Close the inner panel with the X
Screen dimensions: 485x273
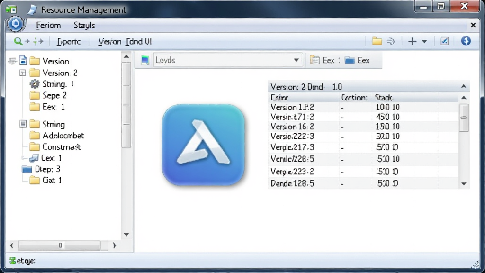[x=473, y=25]
